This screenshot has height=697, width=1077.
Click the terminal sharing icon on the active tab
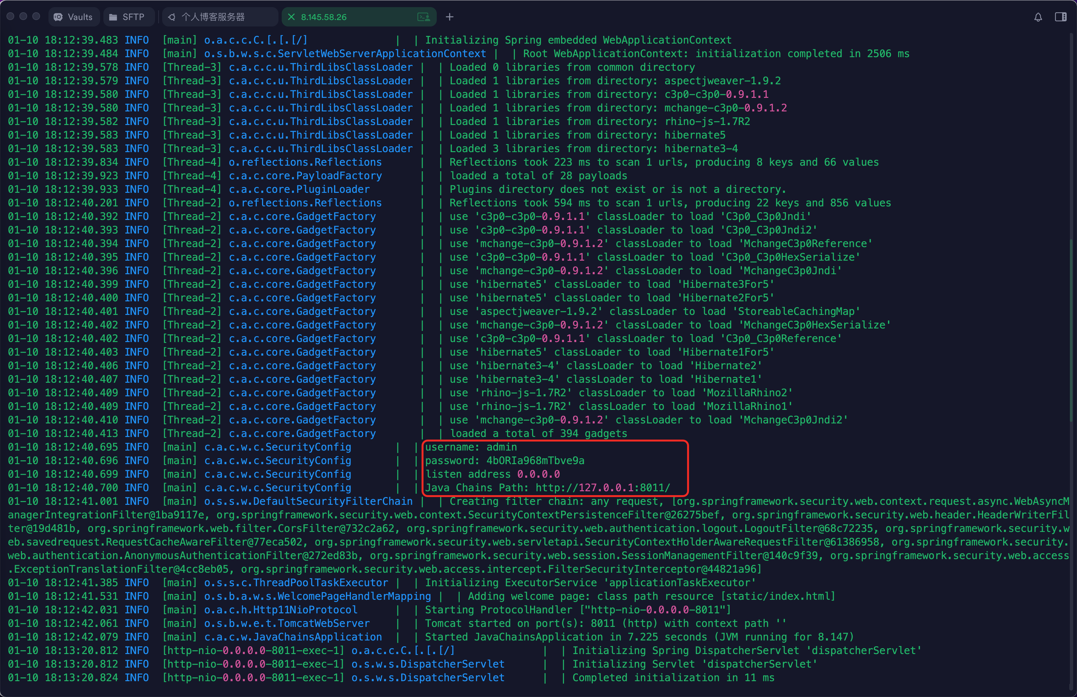pos(423,17)
